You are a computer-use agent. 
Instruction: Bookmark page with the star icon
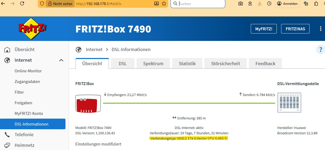(164, 3)
